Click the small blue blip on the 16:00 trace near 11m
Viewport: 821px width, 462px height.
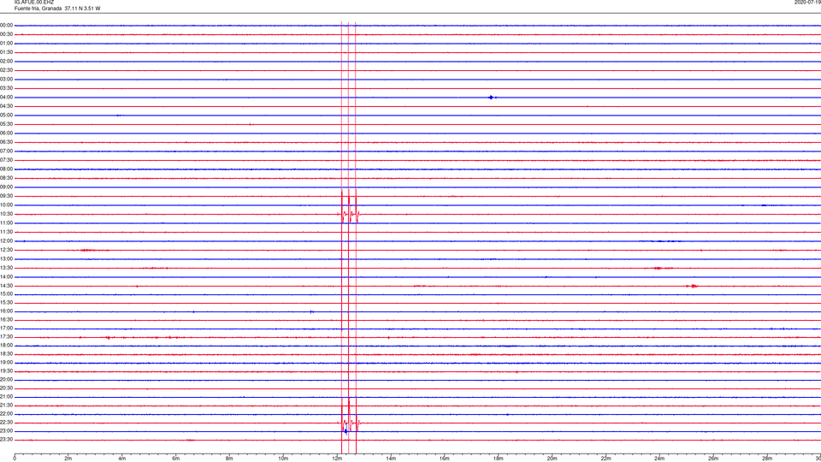click(311, 311)
